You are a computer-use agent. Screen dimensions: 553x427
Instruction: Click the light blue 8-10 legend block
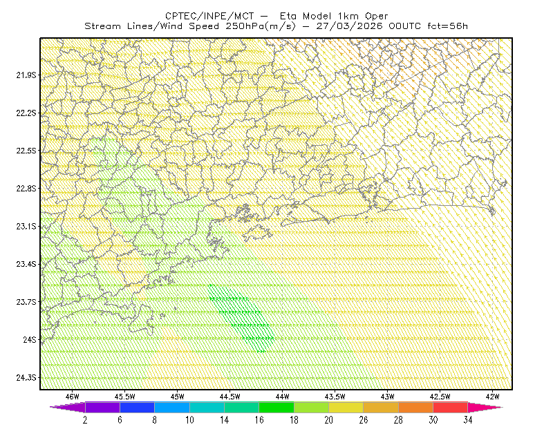coord(172,407)
